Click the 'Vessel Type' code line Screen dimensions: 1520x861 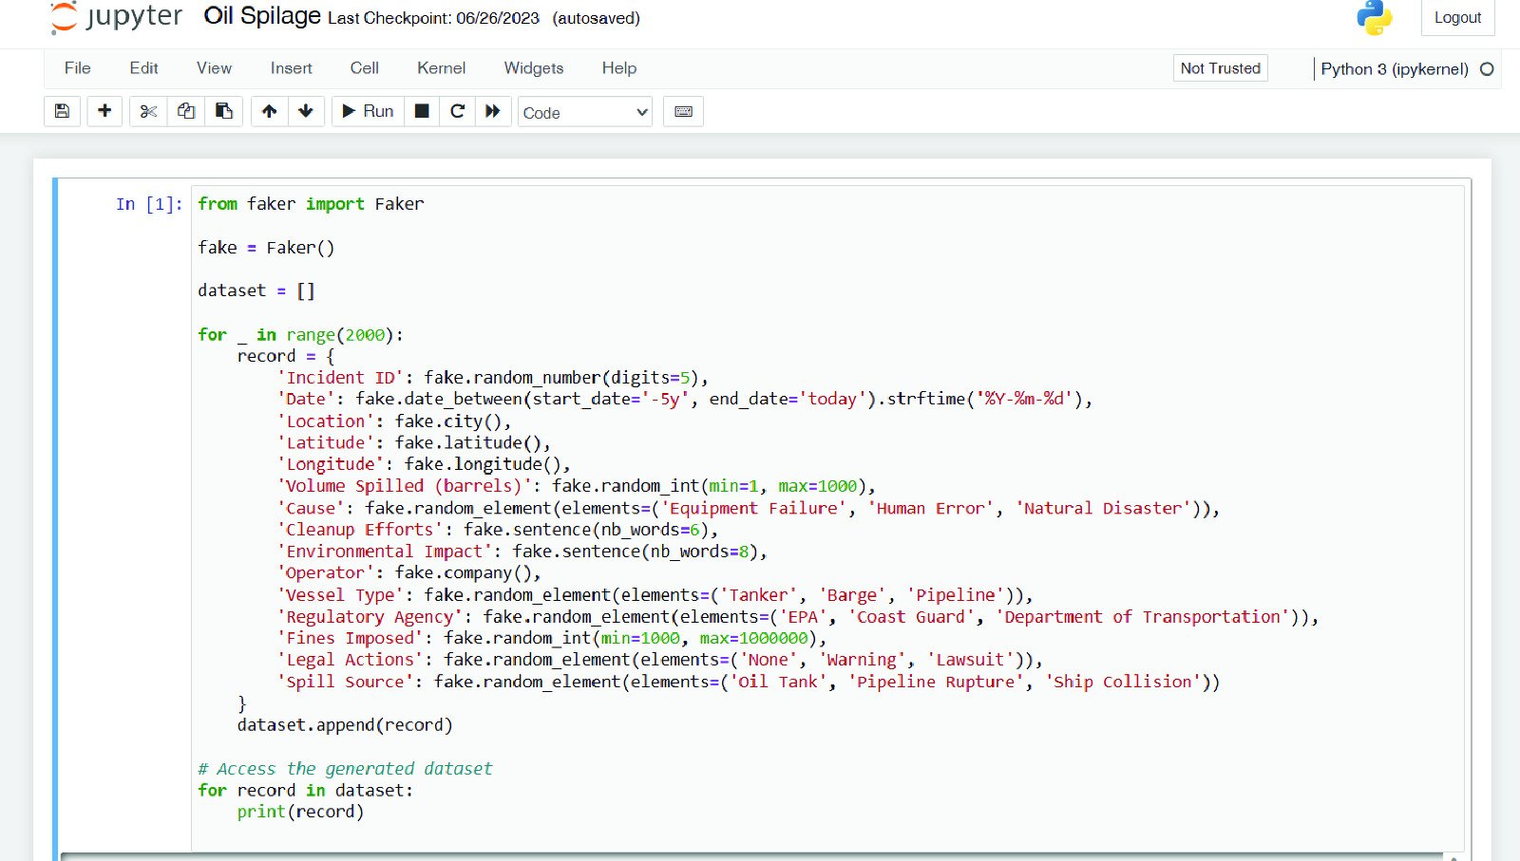655,595
